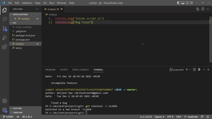Select the script.js editor tab
Screen dimensions: 212x119
pyautogui.click(x=53, y=9)
